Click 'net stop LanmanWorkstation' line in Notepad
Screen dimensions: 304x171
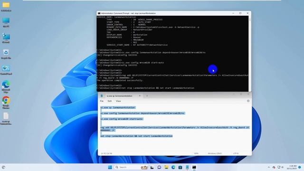136,136
